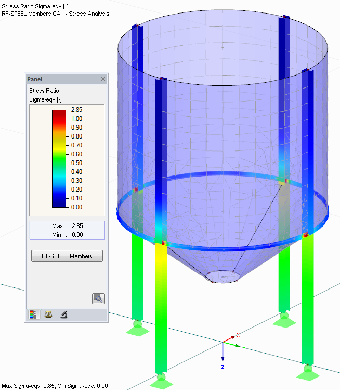Click the Max 2.85 readout

[67, 226]
